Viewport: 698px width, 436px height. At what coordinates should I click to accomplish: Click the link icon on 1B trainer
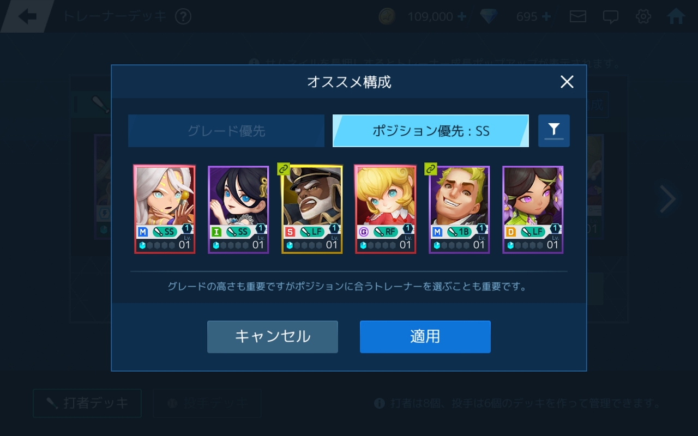coord(431,169)
